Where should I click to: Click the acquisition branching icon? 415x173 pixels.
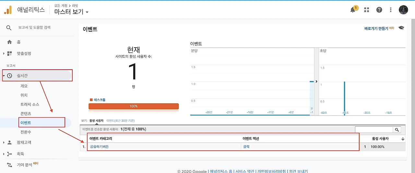click(x=9, y=154)
